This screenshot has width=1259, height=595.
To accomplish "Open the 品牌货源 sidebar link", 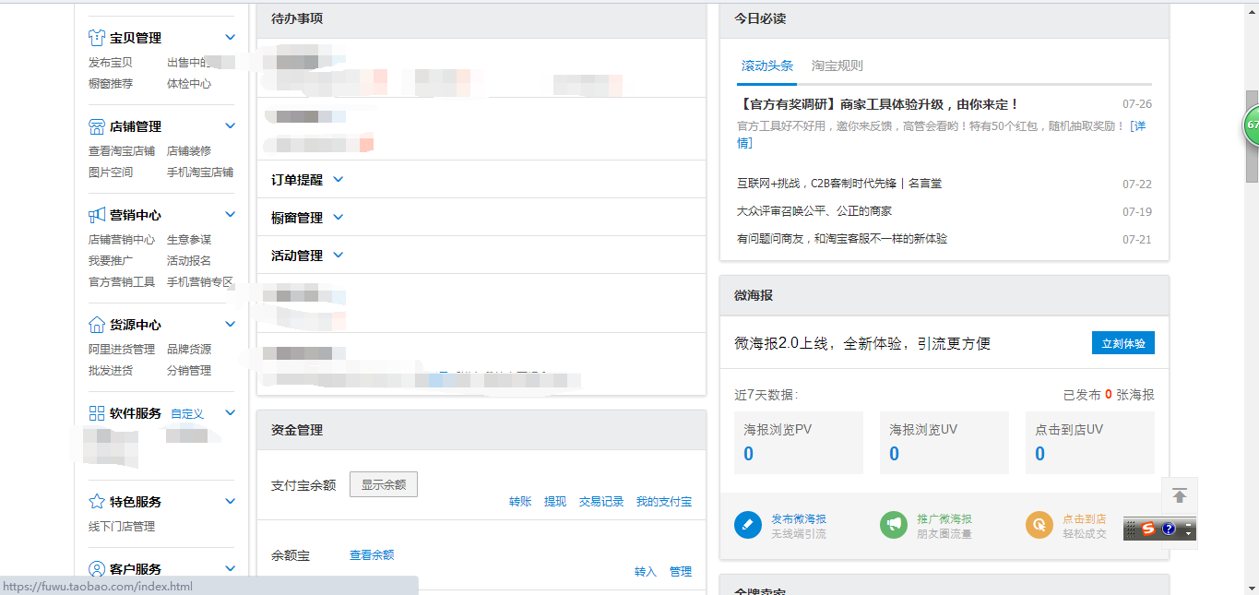I will pos(189,350).
